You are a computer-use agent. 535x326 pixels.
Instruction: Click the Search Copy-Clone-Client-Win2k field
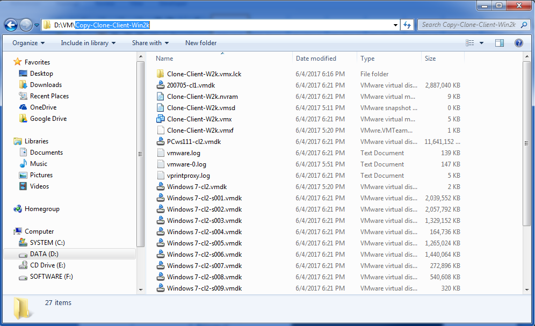pyautogui.click(x=468, y=25)
